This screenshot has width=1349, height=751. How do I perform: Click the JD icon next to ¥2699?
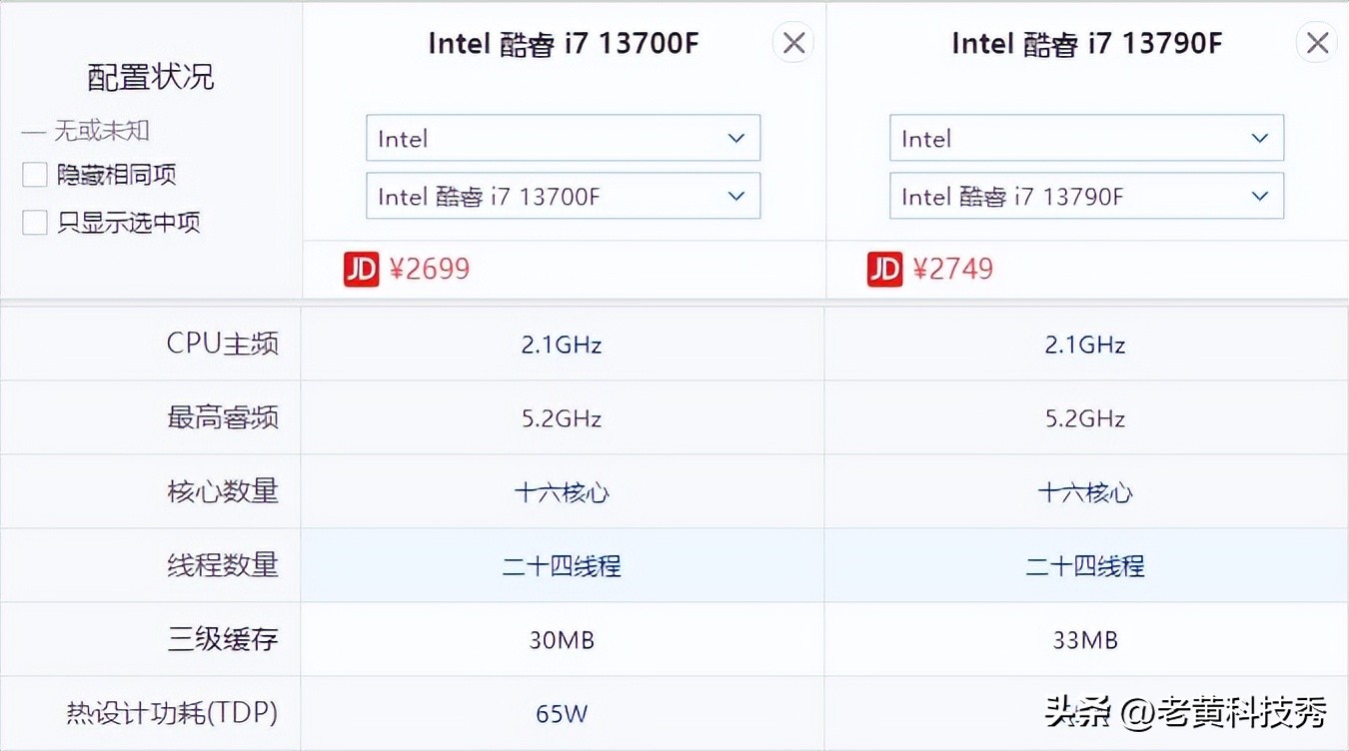[361, 268]
